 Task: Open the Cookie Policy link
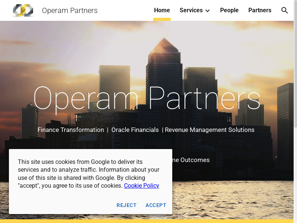141,185
